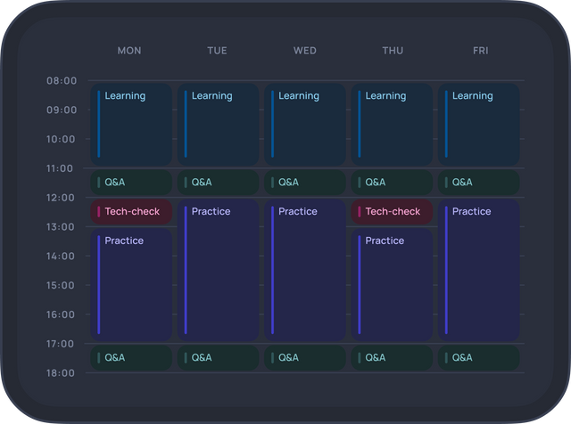Open Friday's Learning session
Viewport: 571px width, 424px height.
click(478, 124)
